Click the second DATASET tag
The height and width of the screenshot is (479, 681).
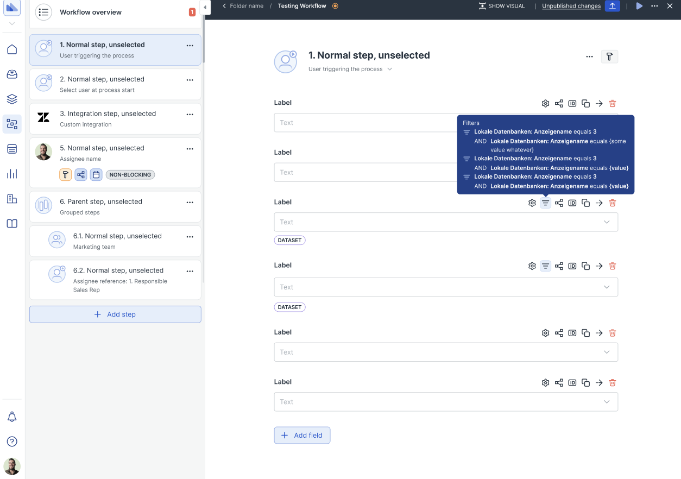pos(290,307)
